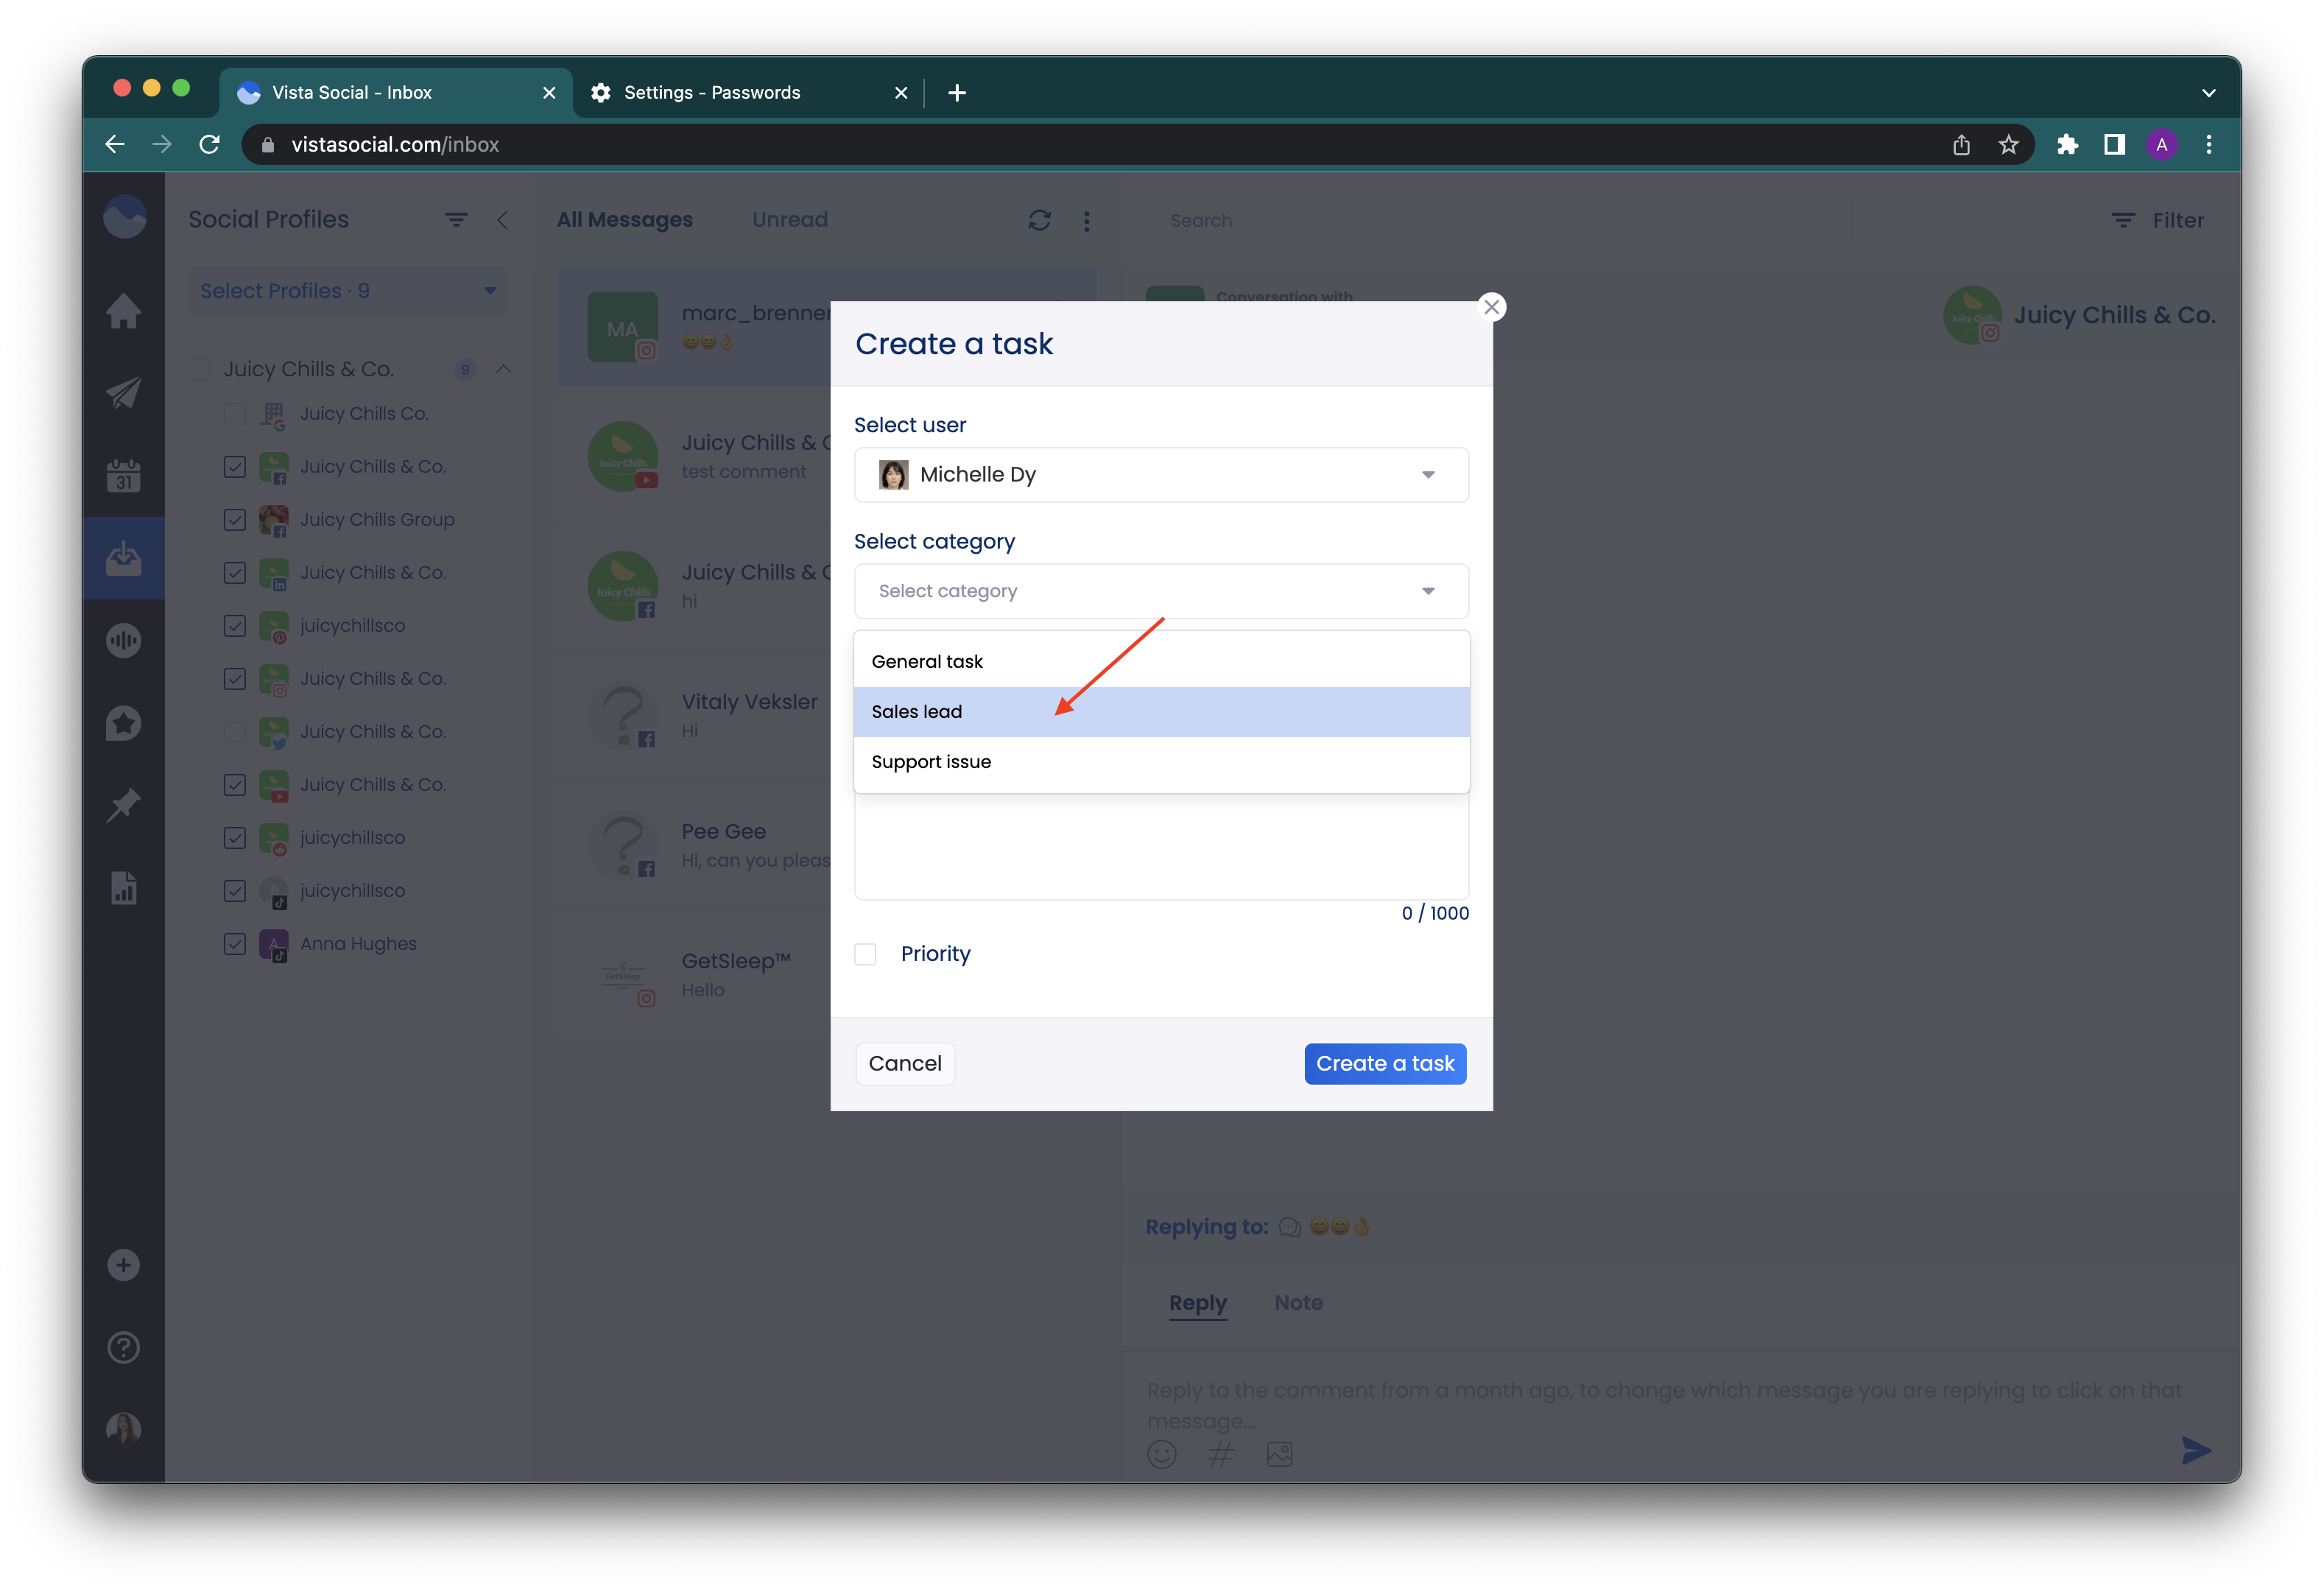
Task: Open the Inbox icon in sidebar
Action: (x=123, y=558)
